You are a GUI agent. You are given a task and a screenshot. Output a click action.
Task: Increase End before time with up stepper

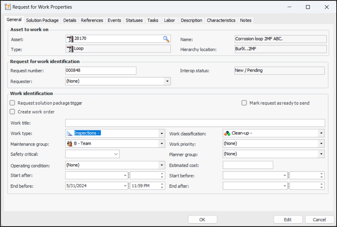[x=162, y=184]
